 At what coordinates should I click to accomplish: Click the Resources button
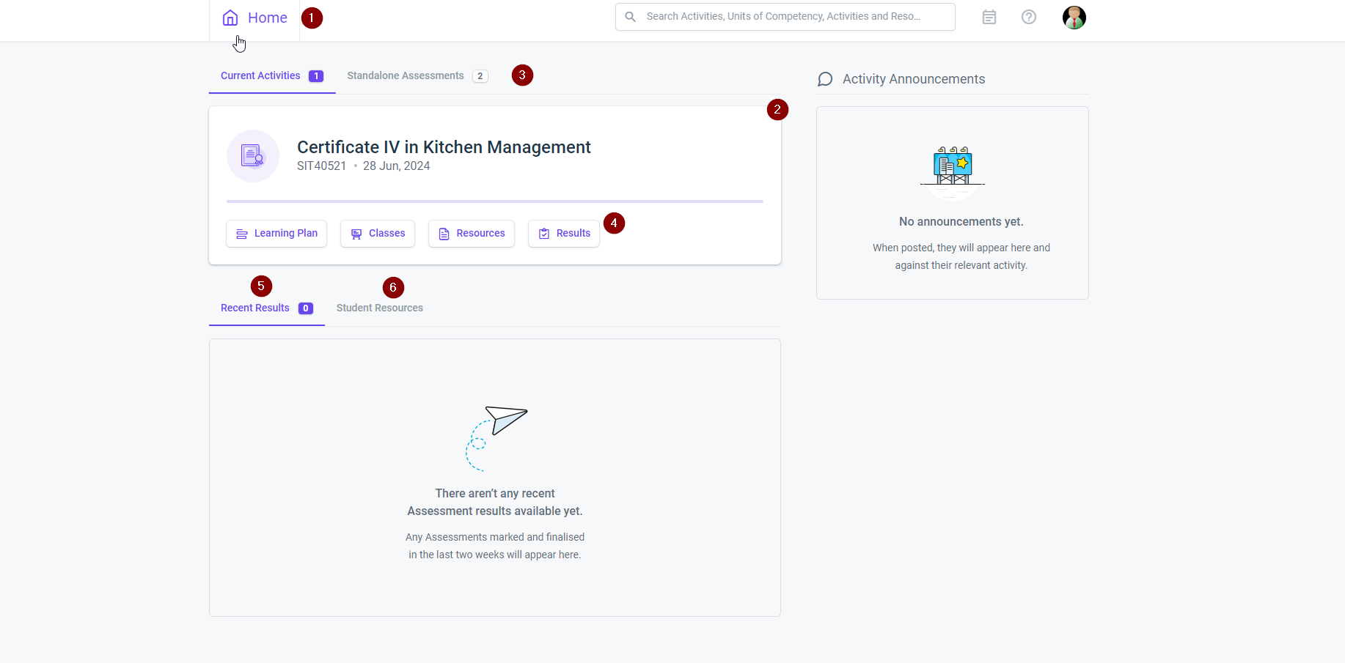pos(471,233)
